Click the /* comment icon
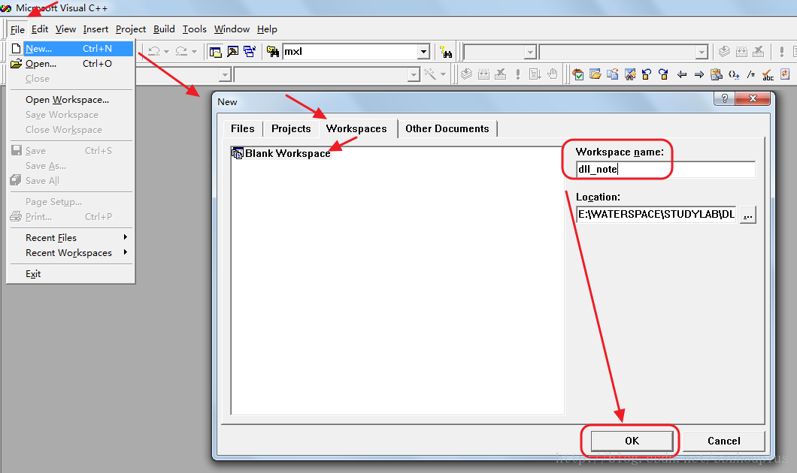The image size is (797, 473). click(750, 74)
